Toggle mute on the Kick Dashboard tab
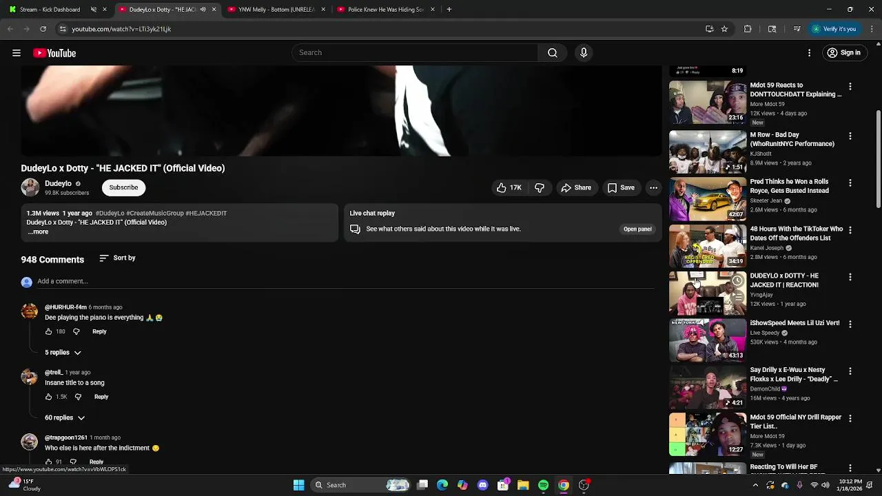Image resolution: width=882 pixels, height=496 pixels. click(x=94, y=10)
